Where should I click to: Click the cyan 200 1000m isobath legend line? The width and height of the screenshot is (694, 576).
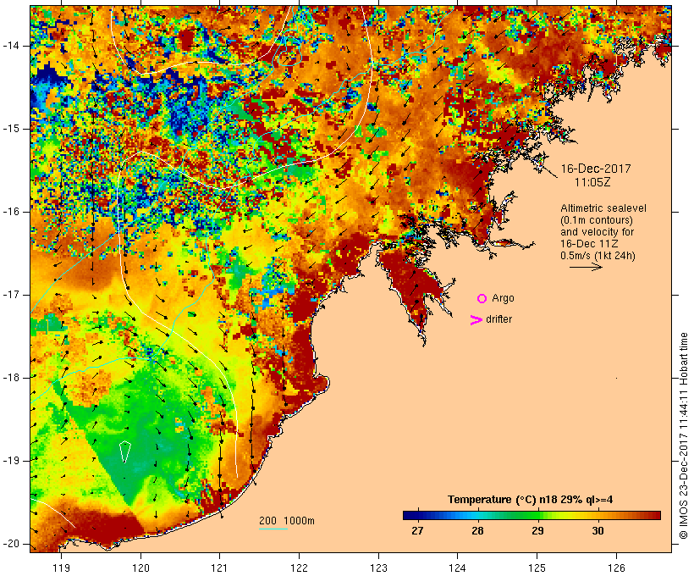pyautogui.click(x=273, y=529)
